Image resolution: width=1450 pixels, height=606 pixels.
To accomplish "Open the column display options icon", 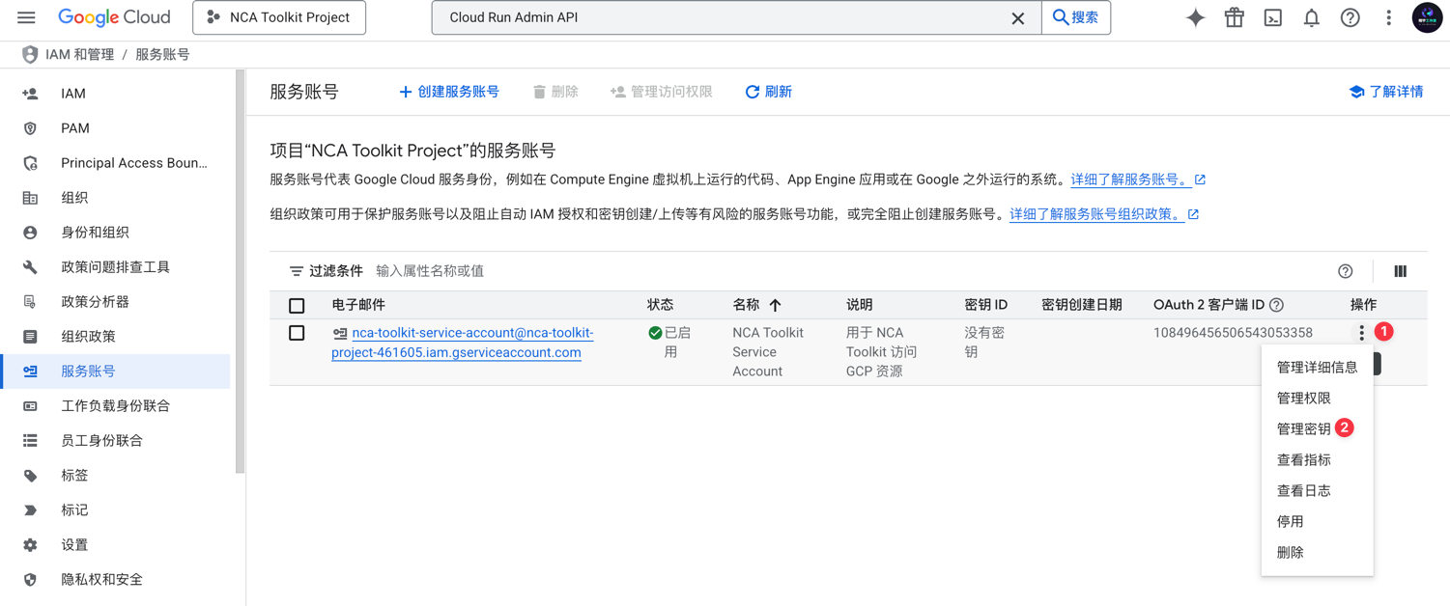I will [1400, 271].
